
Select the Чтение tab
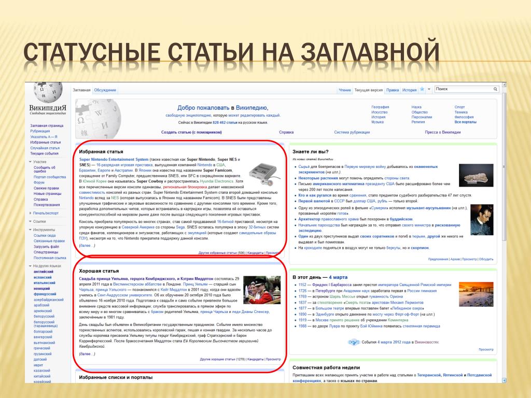pyautogui.click(x=345, y=90)
